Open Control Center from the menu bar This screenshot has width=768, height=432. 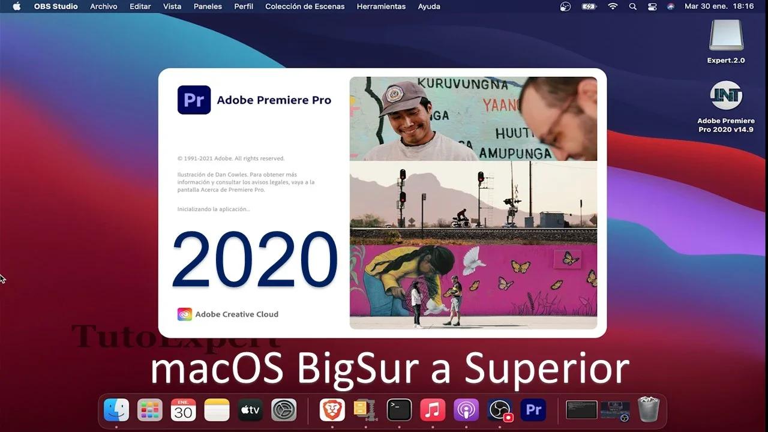click(x=652, y=7)
